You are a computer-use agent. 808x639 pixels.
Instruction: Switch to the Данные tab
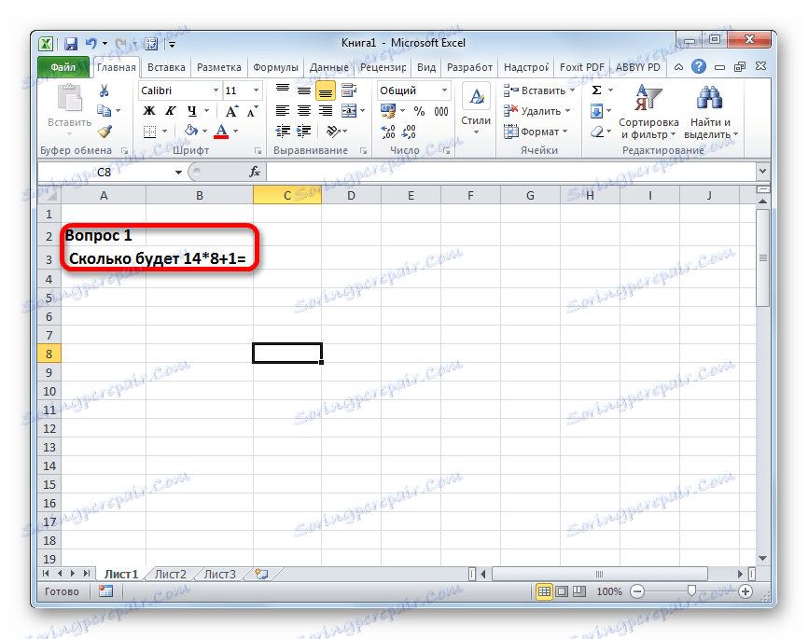tap(328, 67)
